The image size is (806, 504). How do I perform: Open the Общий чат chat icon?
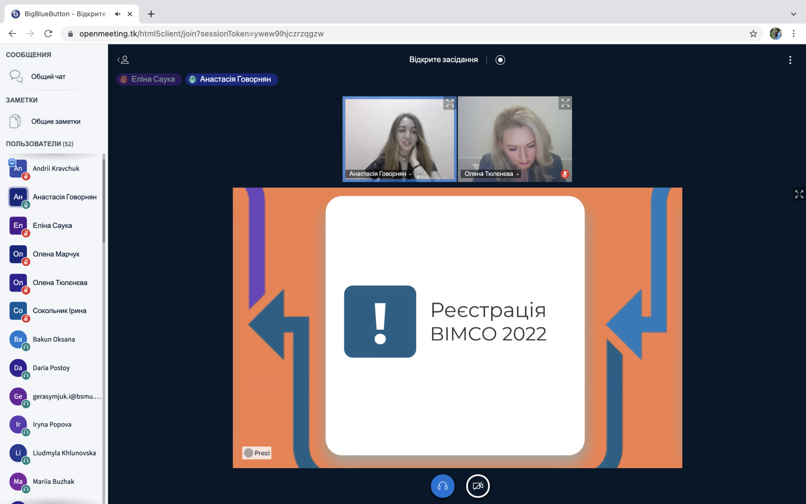pos(16,76)
